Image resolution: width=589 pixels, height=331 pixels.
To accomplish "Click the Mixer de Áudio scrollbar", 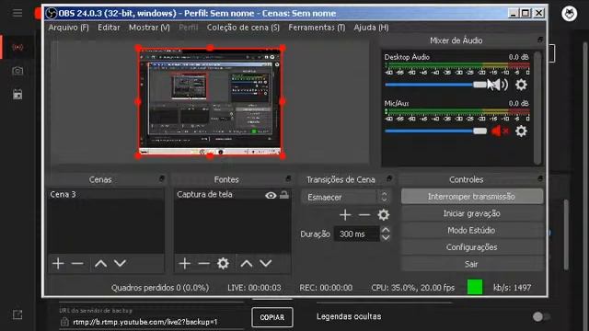I will (537, 108).
